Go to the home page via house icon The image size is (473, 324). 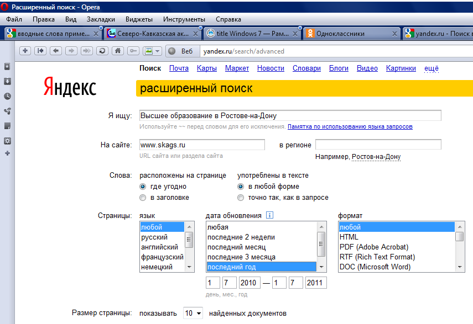pos(118,51)
